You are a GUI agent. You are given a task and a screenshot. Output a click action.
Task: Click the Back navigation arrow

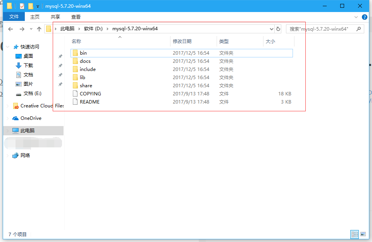coord(10,29)
